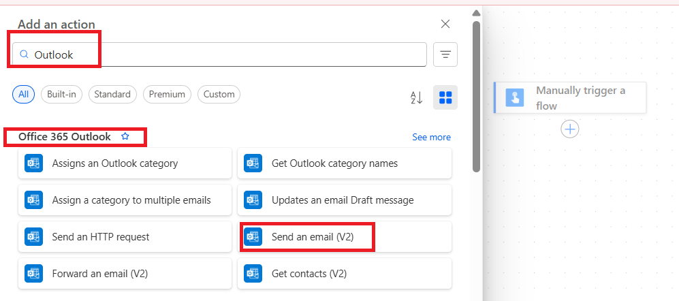This screenshot has width=679, height=301.
Task: Click the plus icon below trigger
Action: [x=569, y=129]
